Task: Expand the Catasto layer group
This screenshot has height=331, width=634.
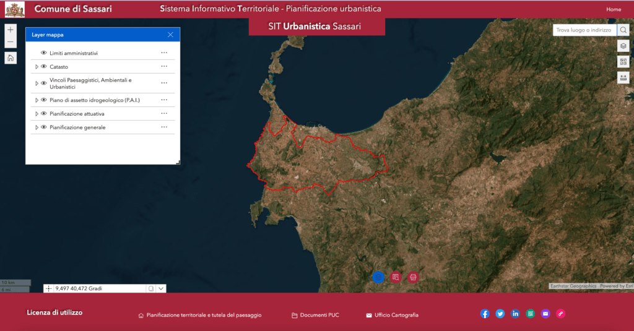Action: [x=37, y=67]
